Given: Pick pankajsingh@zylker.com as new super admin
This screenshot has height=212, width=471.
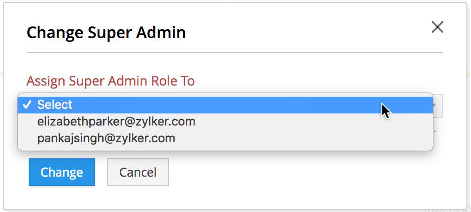Looking at the screenshot, I should pyautogui.click(x=225, y=139).
